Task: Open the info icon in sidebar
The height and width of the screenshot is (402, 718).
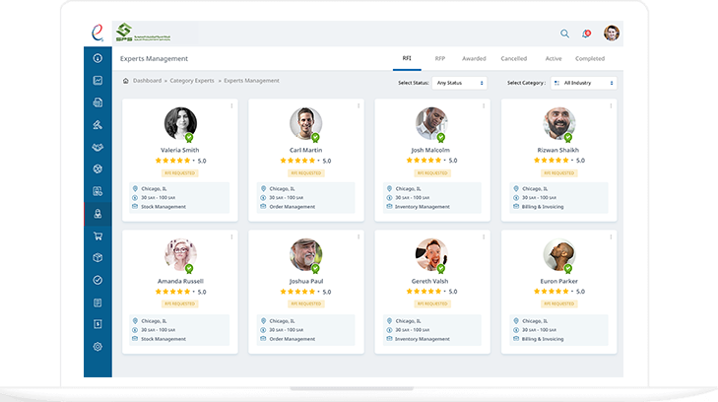Action: click(98, 58)
